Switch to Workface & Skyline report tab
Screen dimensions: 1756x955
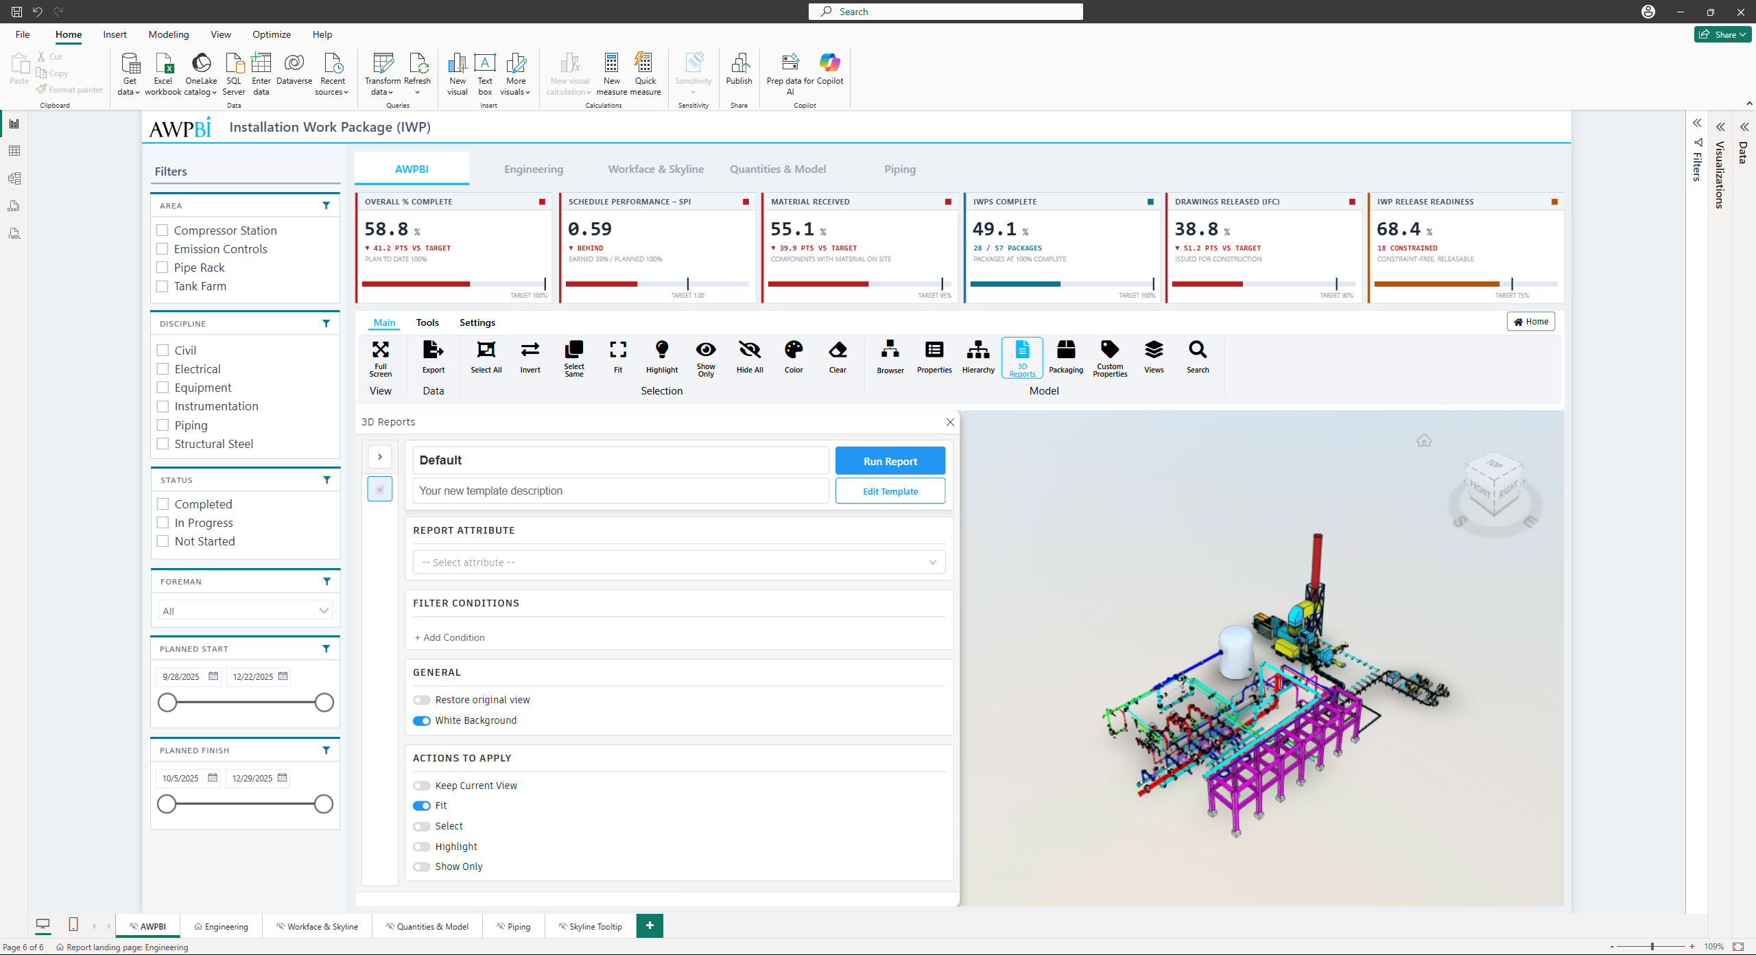(655, 169)
